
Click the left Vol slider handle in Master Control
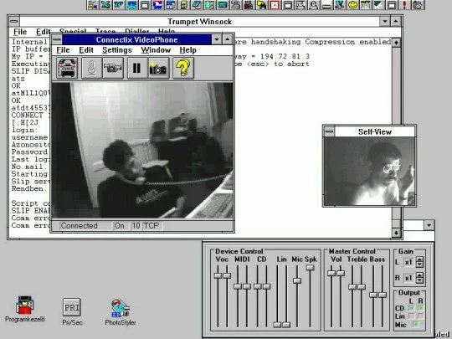331,273
